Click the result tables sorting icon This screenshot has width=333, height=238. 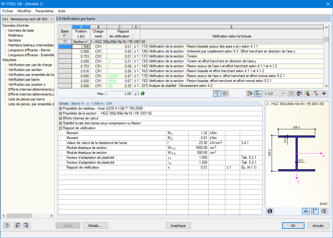click(250, 93)
